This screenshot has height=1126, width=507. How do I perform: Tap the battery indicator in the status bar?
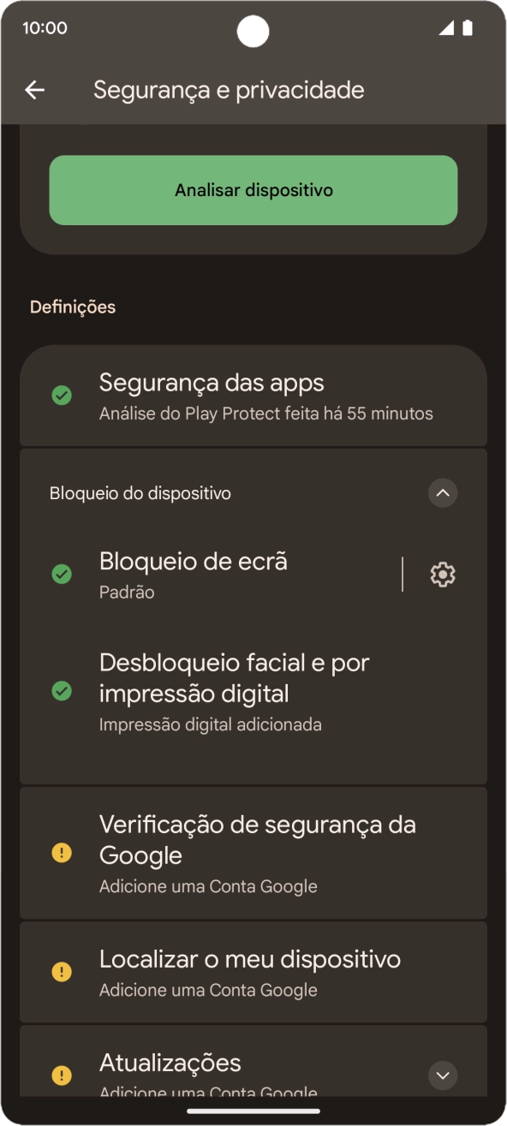click(x=468, y=28)
